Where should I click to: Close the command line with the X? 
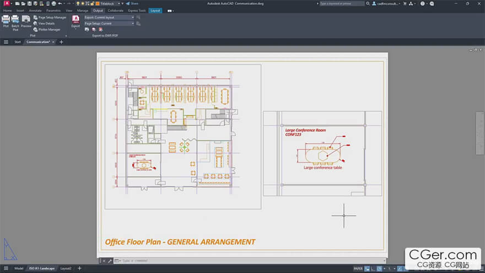(104, 261)
